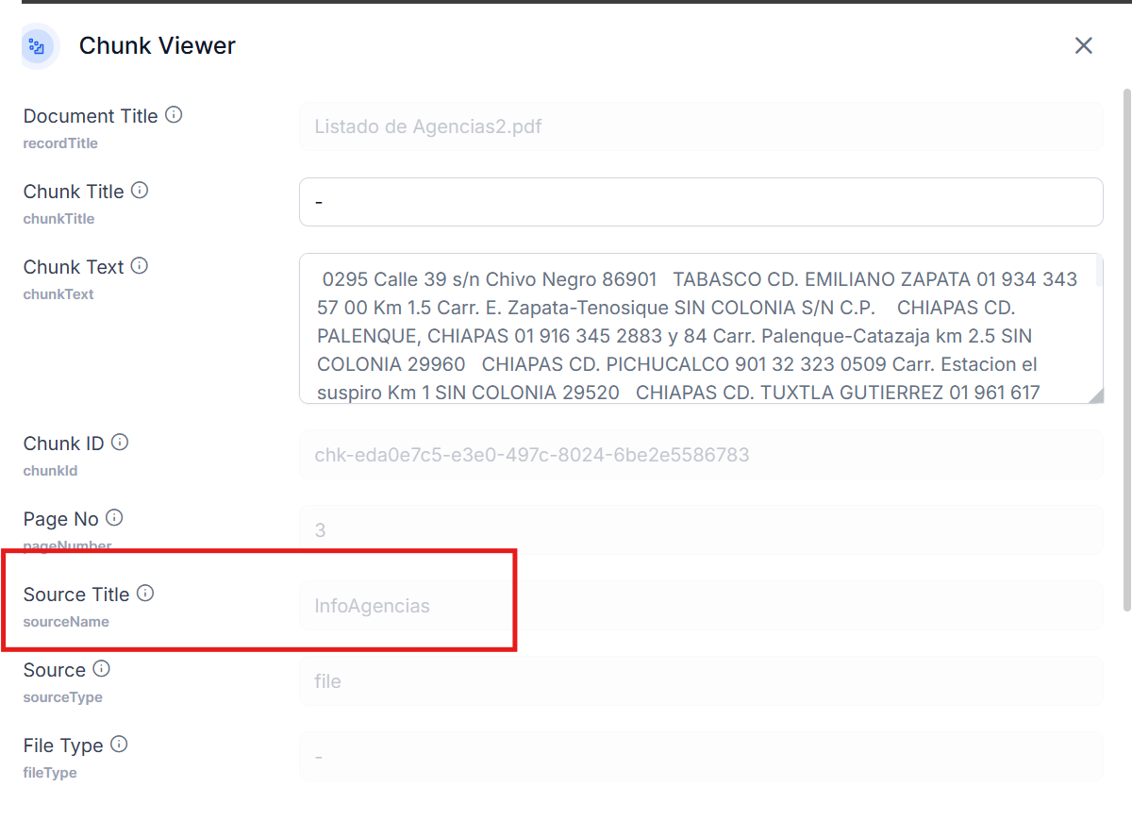Click info icon beside Chunk Text
Image resolution: width=1132 pixels, height=821 pixels.
(x=140, y=266)
